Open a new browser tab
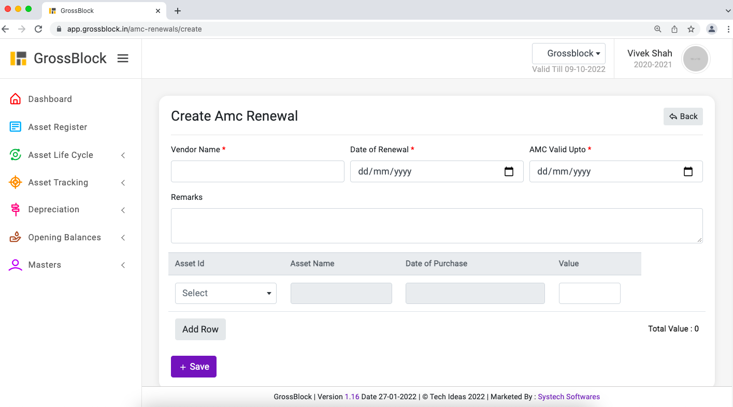 (178, 11)
